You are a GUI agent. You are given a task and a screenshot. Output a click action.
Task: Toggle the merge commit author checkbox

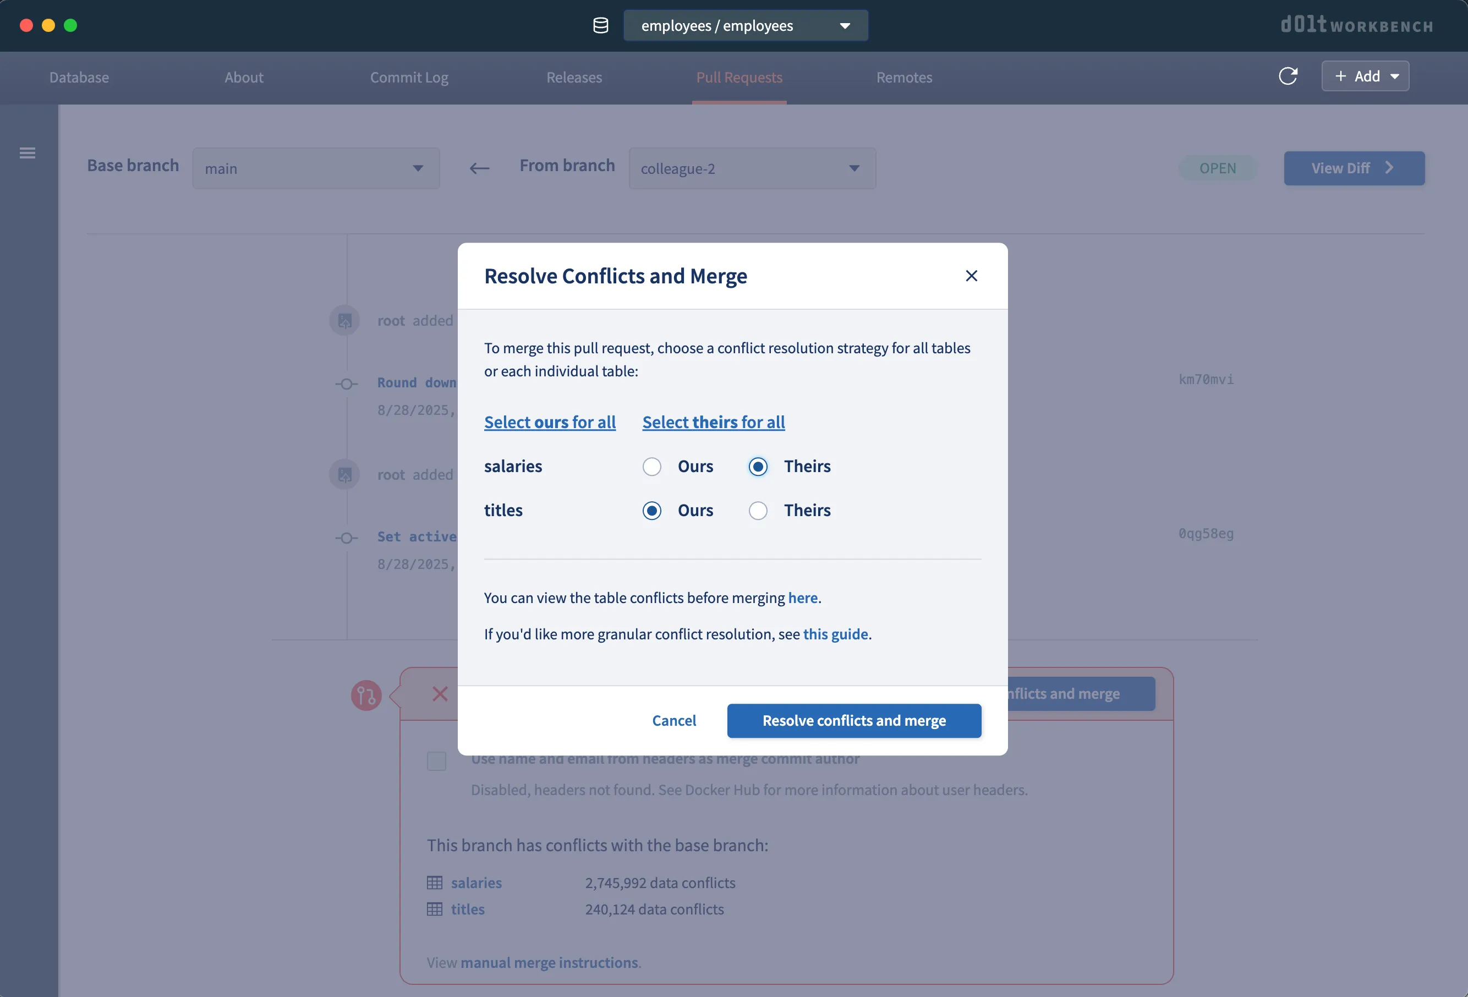tap(436, 761)
